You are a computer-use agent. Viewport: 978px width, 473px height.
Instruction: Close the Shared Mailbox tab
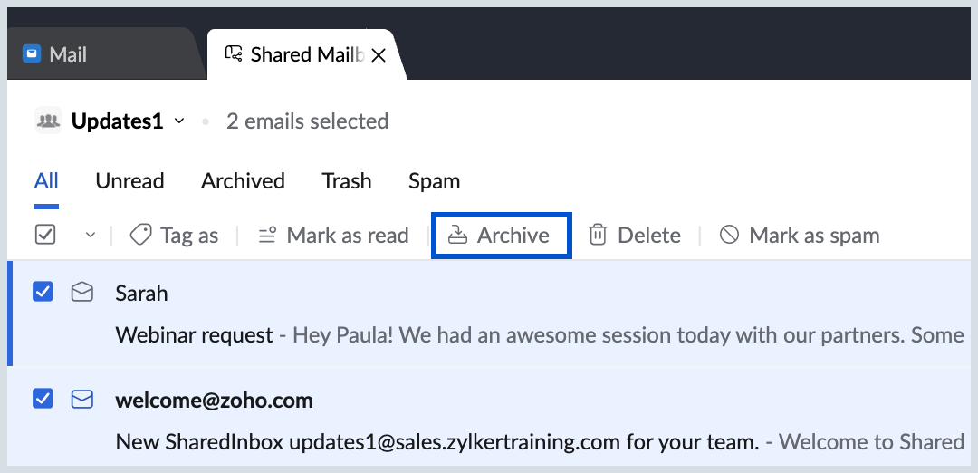click(379, 55)
